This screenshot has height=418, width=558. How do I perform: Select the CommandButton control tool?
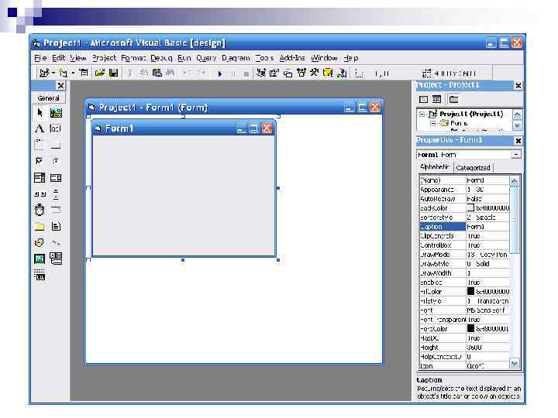(56, 145)
